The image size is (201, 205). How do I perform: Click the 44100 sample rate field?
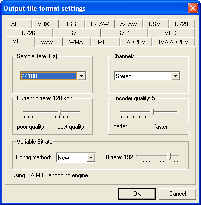tap(49, 76)
